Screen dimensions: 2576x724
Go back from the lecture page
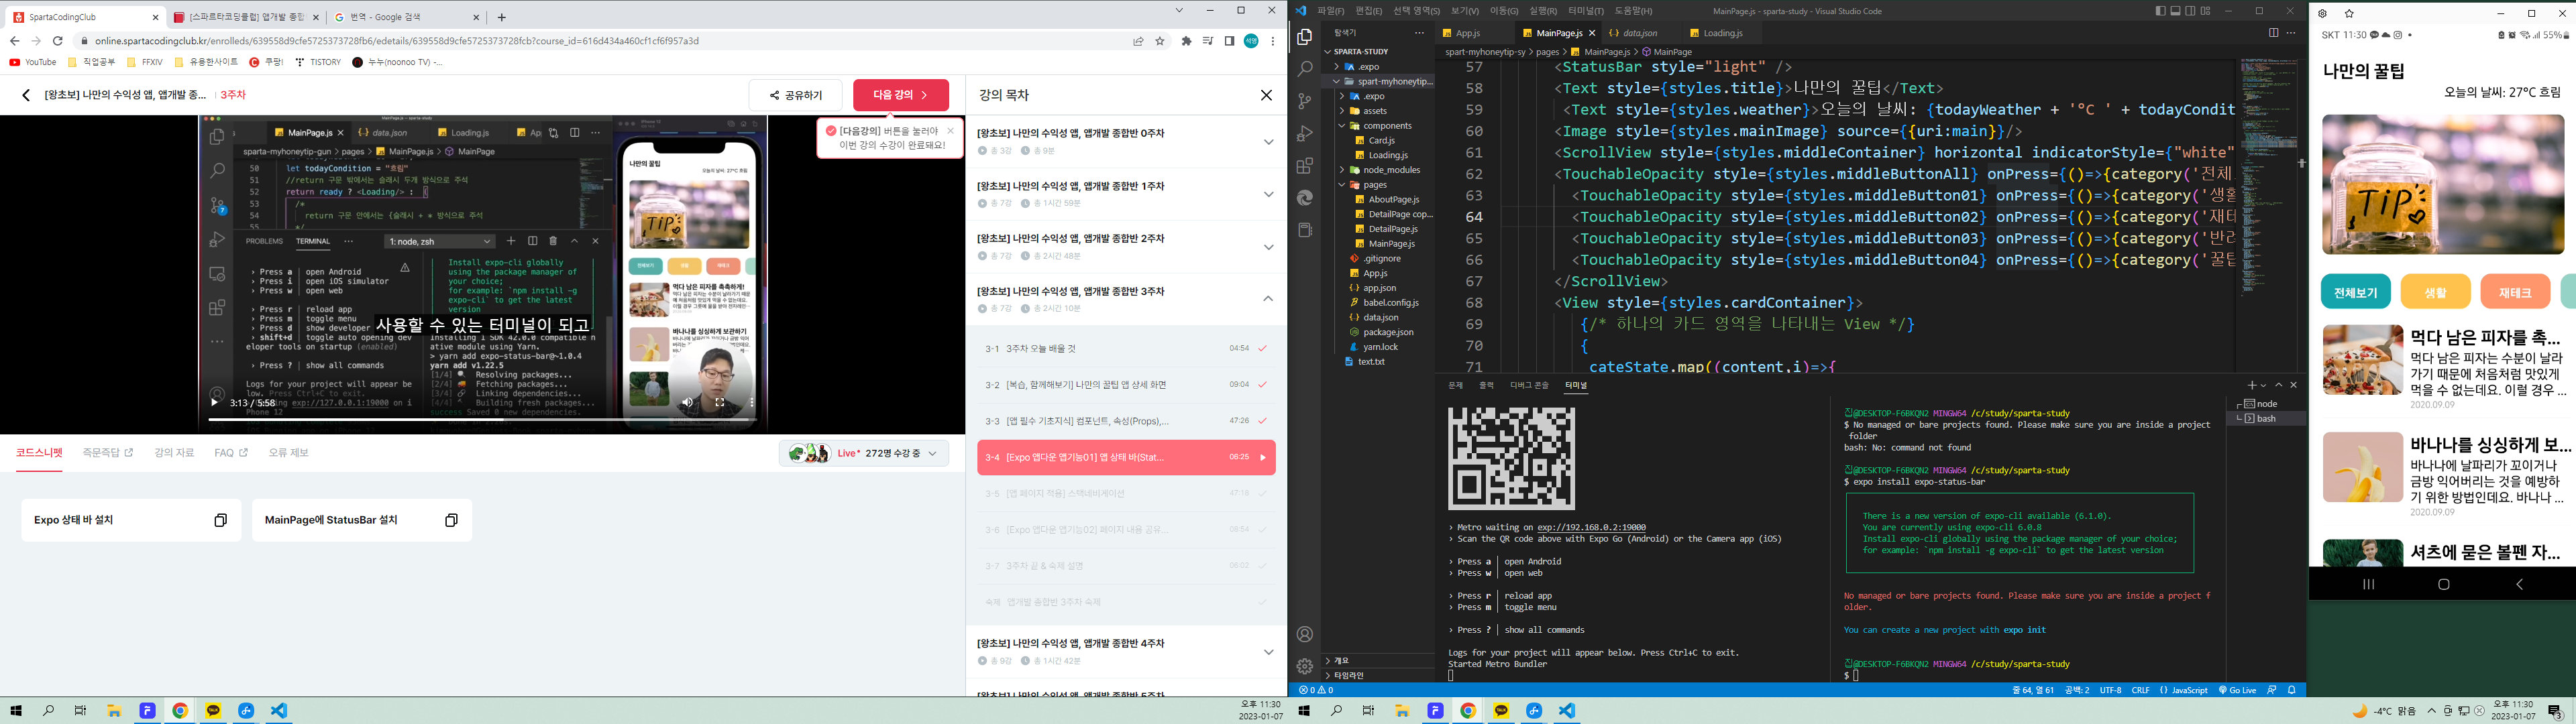(26, 95)
